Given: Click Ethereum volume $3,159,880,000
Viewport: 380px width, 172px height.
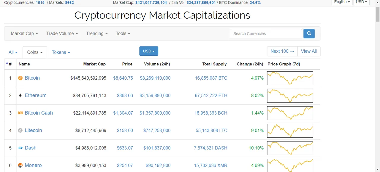Looking at the screenshot, I should (155, 96).
